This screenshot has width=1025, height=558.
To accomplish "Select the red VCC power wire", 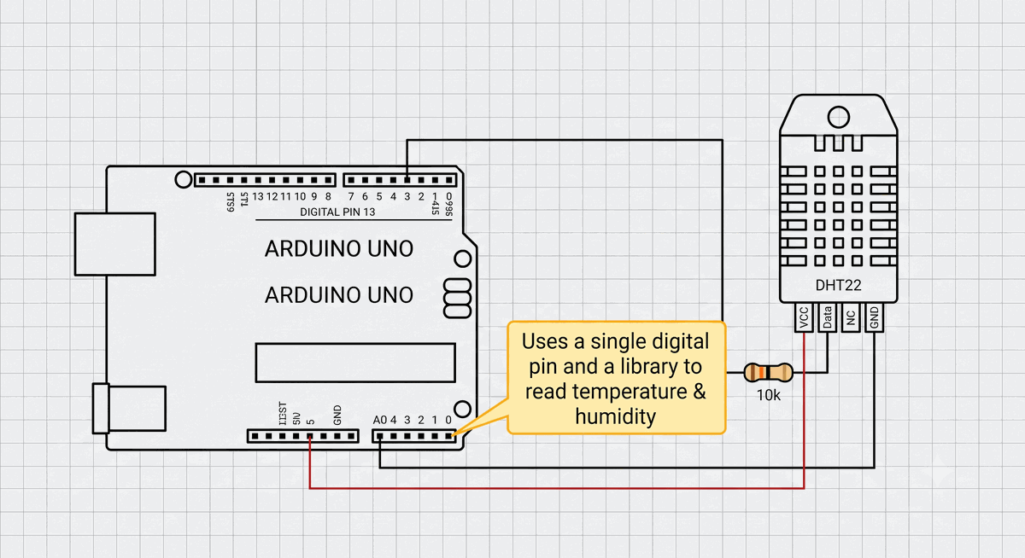I will click(x=557, y=488).
